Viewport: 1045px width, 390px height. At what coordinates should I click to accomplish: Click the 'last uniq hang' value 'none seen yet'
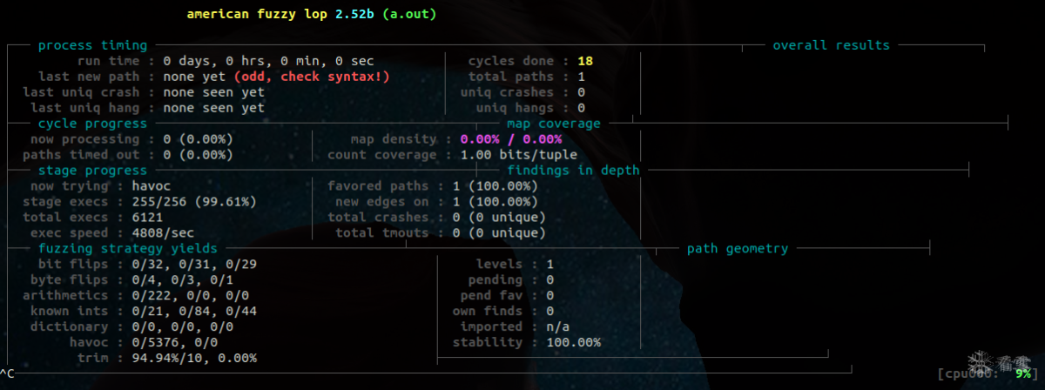213,108
